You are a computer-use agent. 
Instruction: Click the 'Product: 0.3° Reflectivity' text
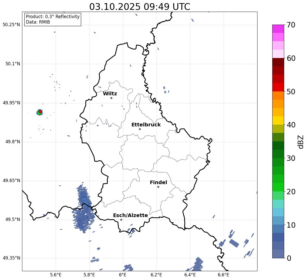coord(53,17)
